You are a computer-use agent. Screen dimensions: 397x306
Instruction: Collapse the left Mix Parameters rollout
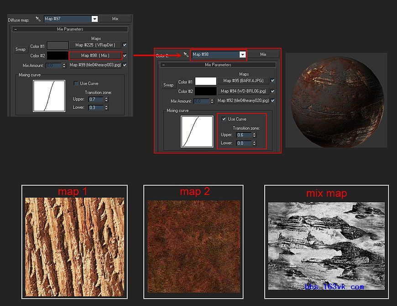(x=16, y=29)
